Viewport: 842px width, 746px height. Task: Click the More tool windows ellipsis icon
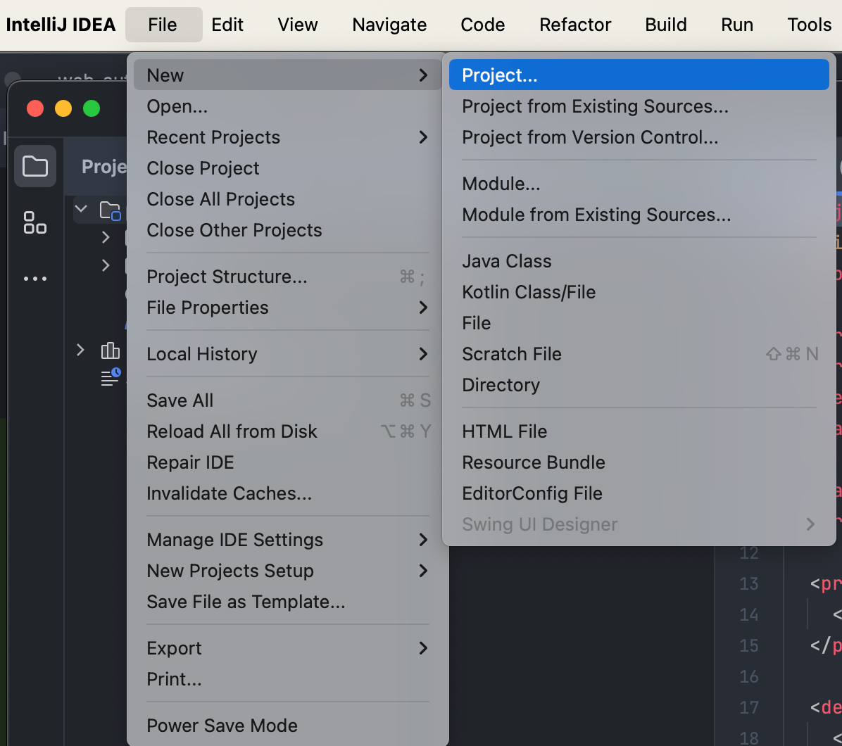click(35, 279)
